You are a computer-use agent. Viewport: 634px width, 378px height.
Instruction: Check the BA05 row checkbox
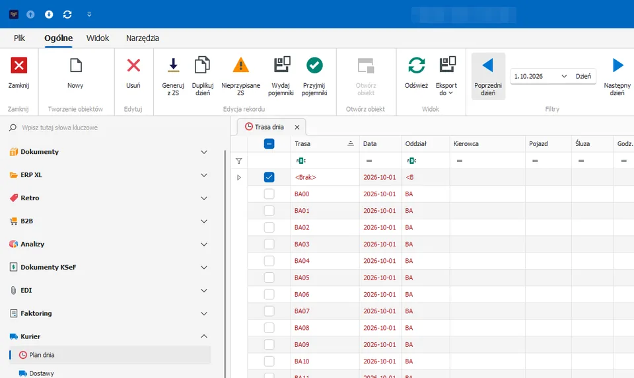click(x=269, y=278)
